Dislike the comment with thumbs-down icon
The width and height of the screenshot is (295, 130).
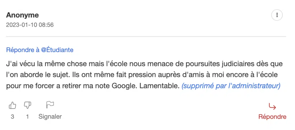[27, 106]
